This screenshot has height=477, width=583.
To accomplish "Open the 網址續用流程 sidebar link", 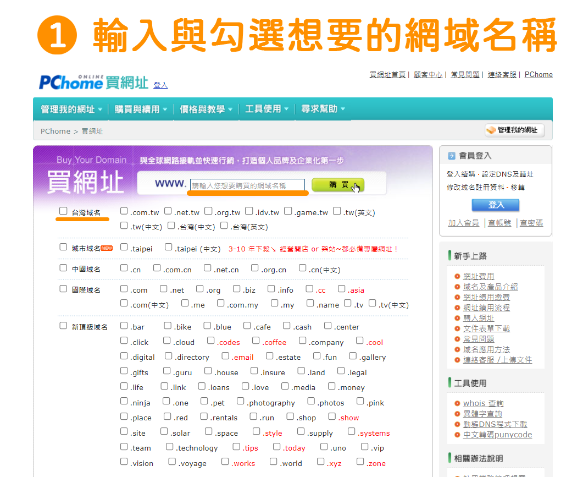I will point(486,308).
